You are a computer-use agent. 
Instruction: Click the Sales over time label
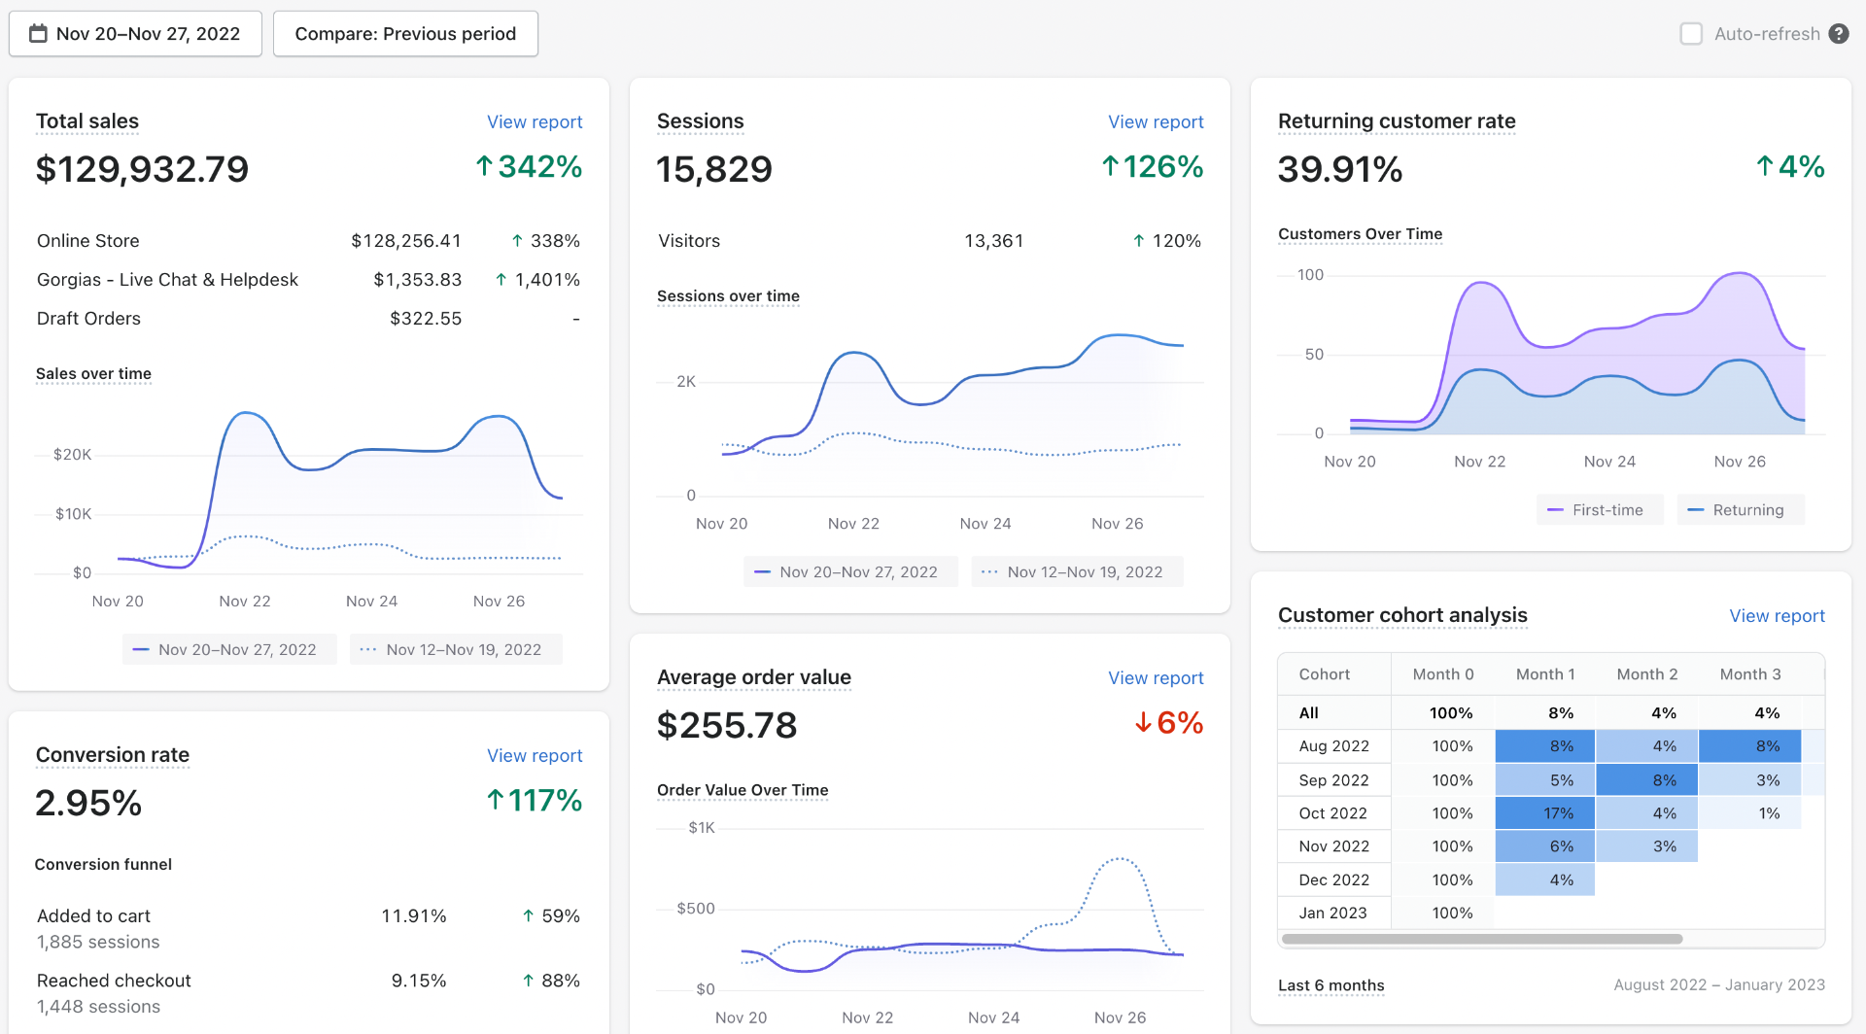[x=93, y=374]
